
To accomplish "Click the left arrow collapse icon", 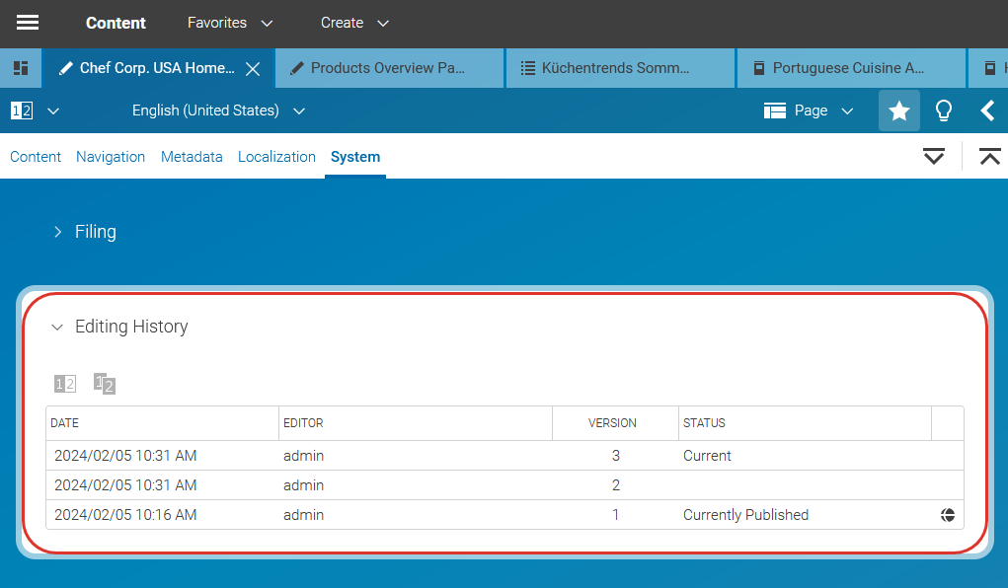I will coord(987,110).
